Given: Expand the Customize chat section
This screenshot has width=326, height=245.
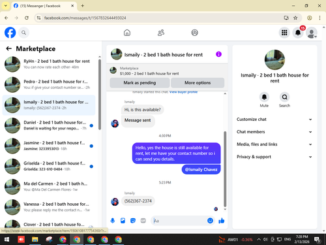Looking at the screenshot, I should [x=274, y=120].
